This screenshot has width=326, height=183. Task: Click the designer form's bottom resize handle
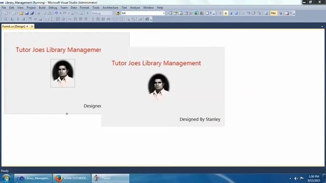click(x=67, y=114)
